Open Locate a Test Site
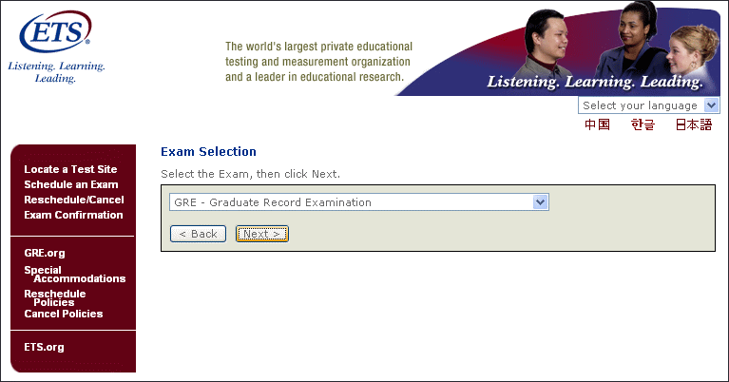Screen dimensions: 729x382 point(70,169)
